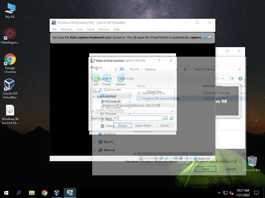Open taskbar search
The height and width of the screenshot is (198, 265).
(x=19, y=193)
